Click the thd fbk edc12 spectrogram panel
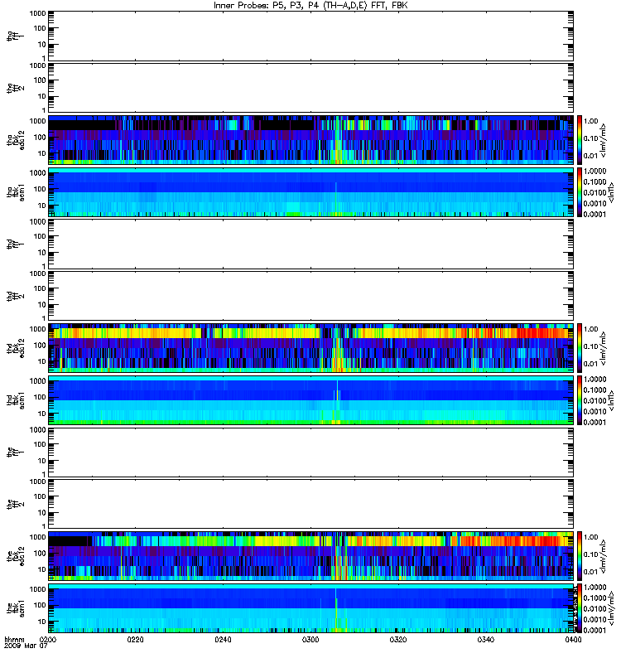The image size is (621, 663). click(311, 348)
